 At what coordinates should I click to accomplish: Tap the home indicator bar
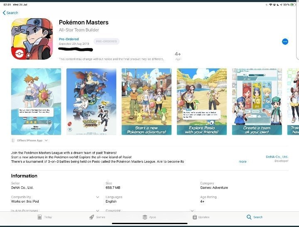point(149,224)
